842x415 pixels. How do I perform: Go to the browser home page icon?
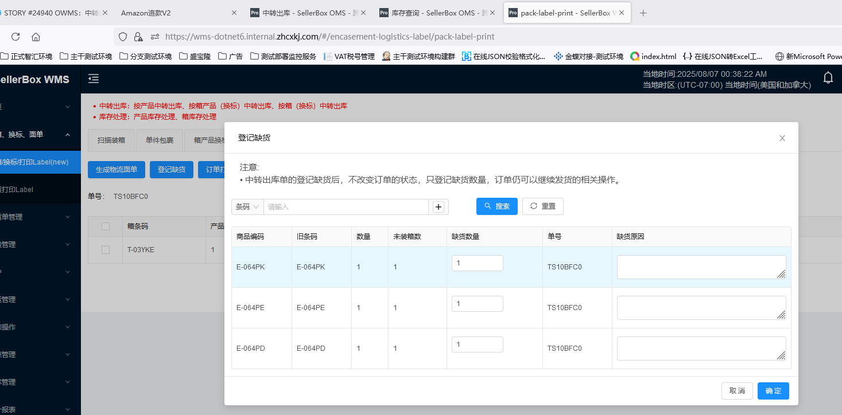(36, 37)
